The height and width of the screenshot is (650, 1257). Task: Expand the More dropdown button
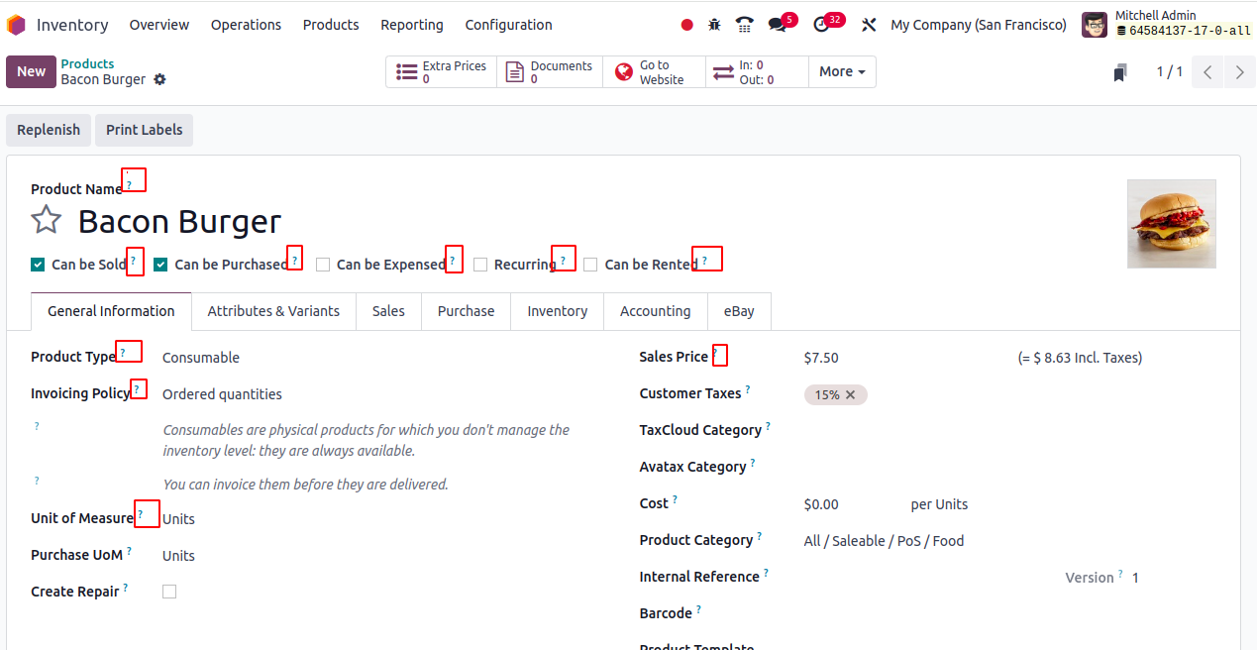tap(842, 71)
